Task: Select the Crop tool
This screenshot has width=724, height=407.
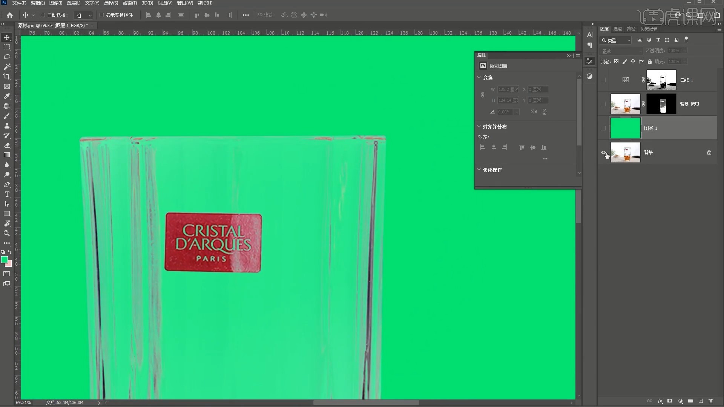Action: [x=7, y=77]
